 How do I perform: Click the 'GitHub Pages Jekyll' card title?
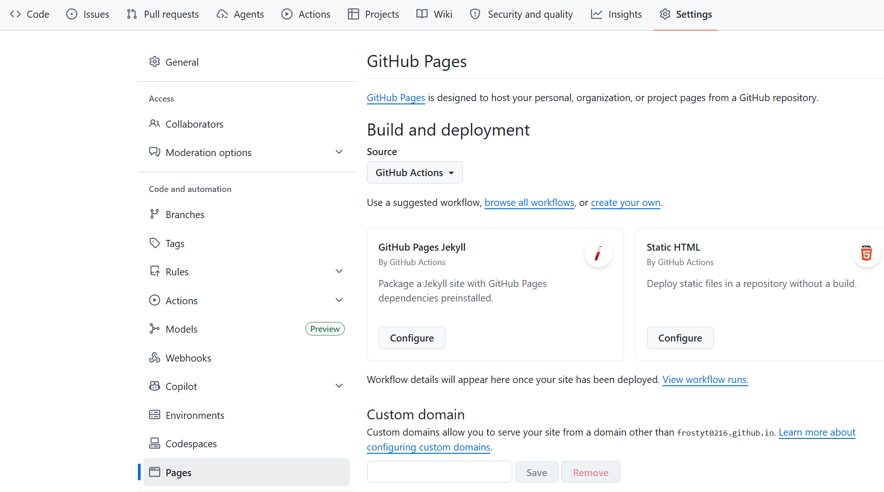tap(422, 247)
